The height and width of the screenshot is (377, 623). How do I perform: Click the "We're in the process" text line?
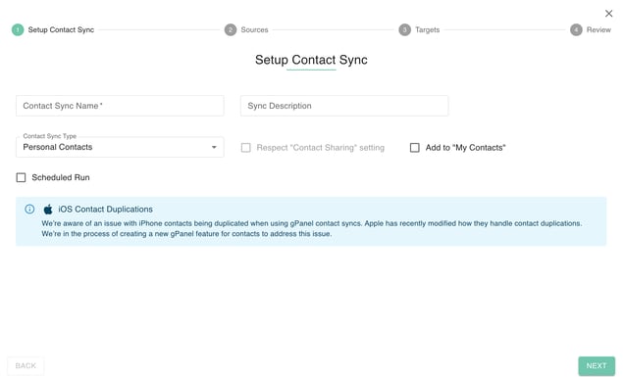(186, 233)
